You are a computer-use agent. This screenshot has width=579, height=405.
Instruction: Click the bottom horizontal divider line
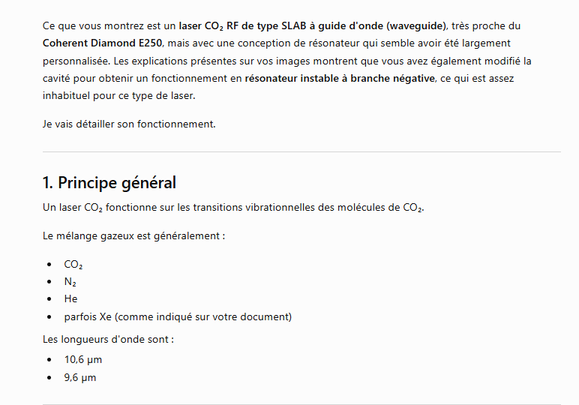click(x=301, y=404)
